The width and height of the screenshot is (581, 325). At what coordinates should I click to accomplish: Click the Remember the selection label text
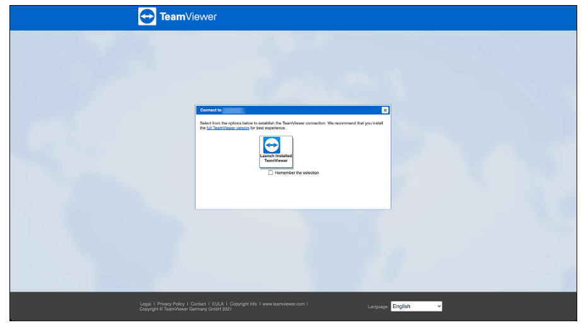pos(297,173)
